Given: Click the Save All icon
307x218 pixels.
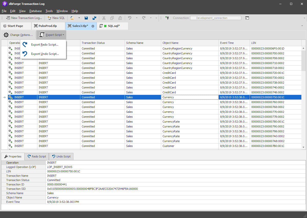Looking at the screenshot, I should (94, 18).
